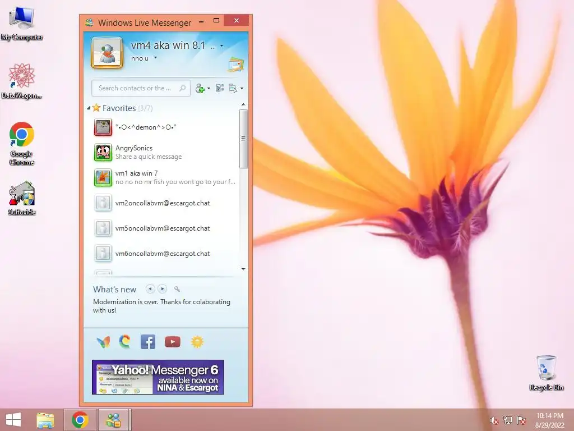Open the personal message dropdown arrow
Viewport: 574px width, 431px height.
click(x=155, y=58)
